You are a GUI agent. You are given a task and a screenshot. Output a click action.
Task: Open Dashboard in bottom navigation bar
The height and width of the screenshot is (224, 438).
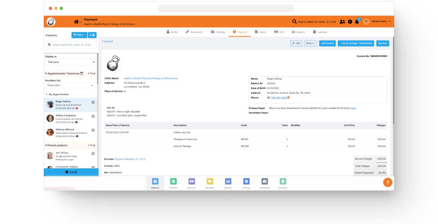264,183
